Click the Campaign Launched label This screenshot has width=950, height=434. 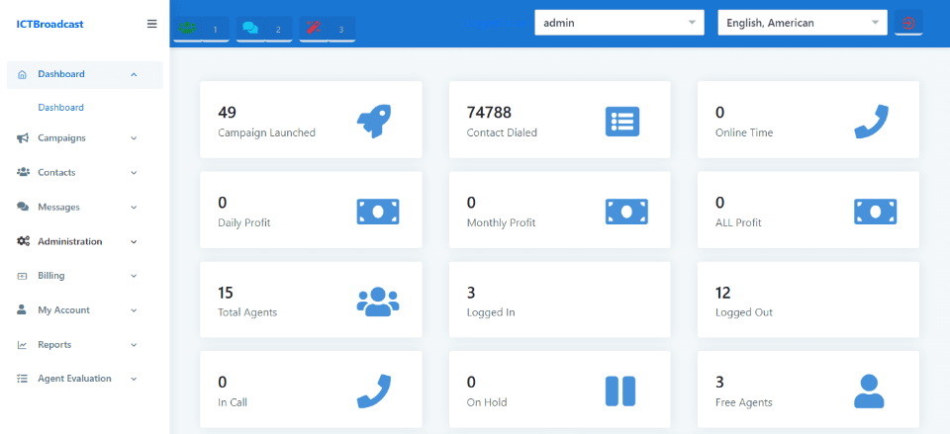(266, 132)
